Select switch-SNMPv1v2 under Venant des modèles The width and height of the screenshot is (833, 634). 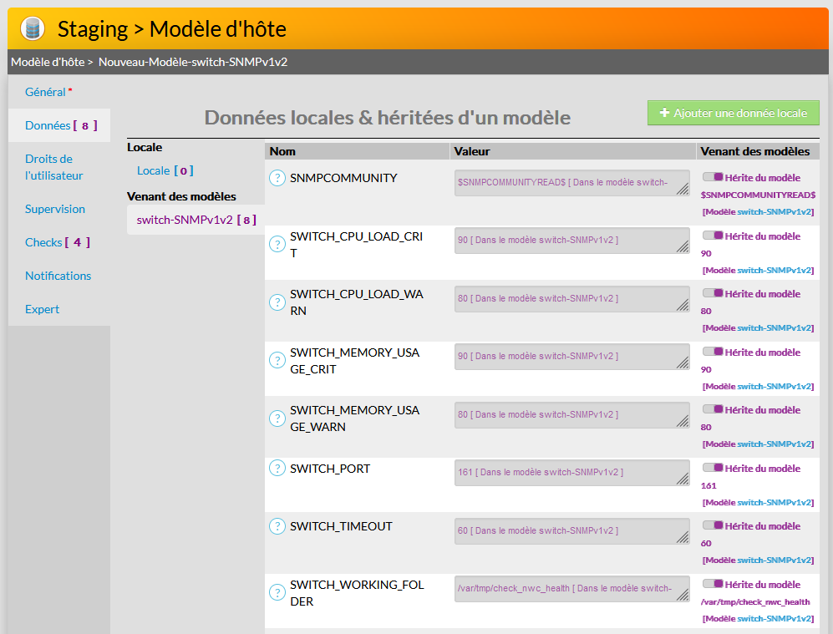coord(185,220)
